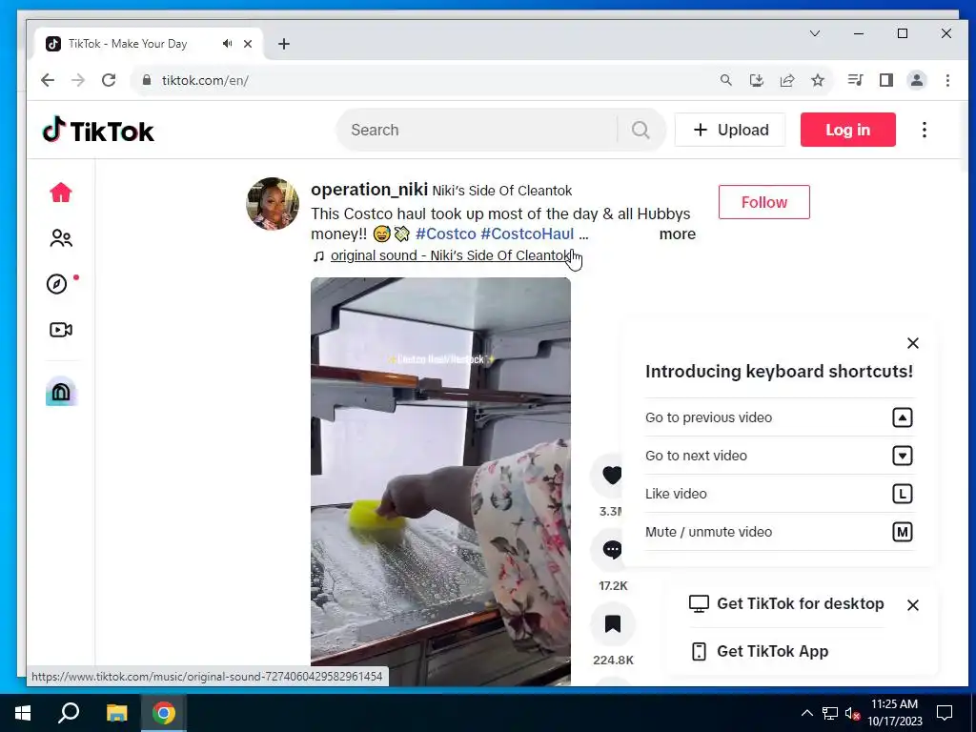Expand the system tray hidden icons chevron

[806, 713]
